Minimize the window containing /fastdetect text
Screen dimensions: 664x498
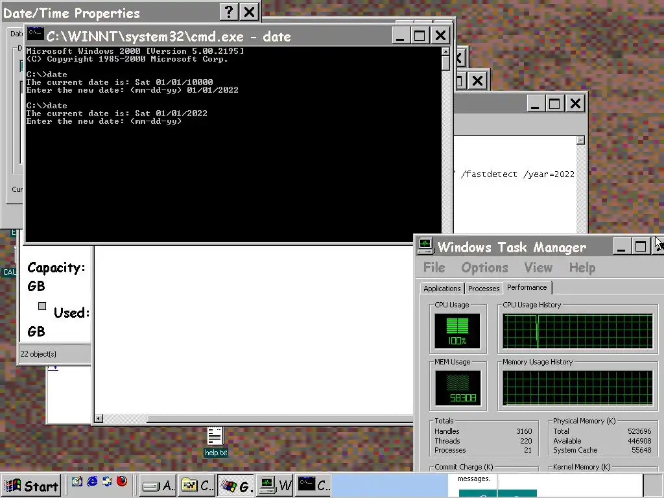pyautogui.click(x=535, y=103)
